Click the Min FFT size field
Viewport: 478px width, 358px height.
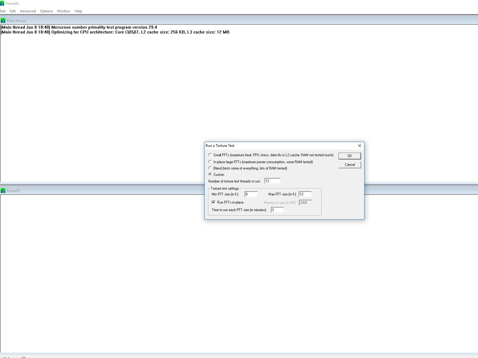click(x=251, y=194)
